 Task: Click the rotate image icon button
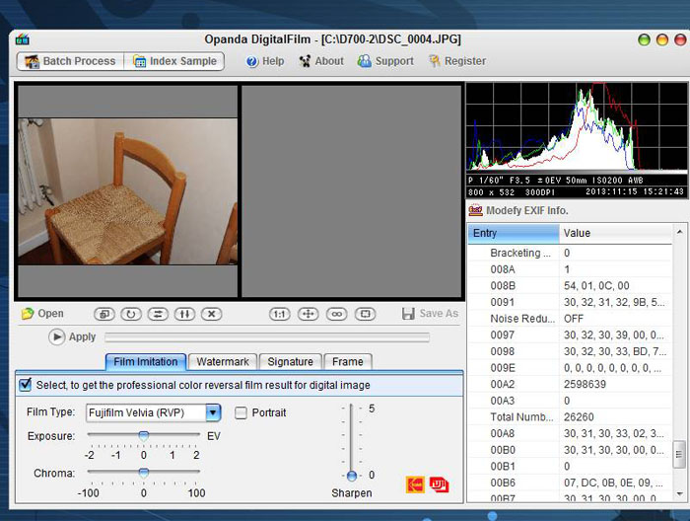point(130,314)
